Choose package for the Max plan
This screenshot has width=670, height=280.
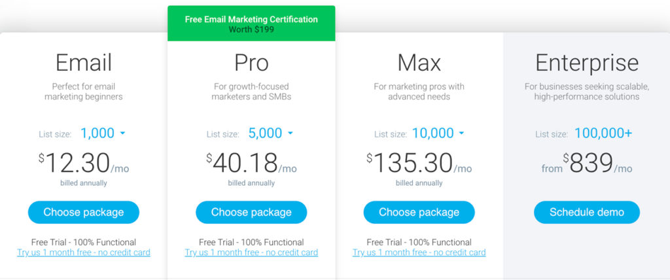pos(419,213)
